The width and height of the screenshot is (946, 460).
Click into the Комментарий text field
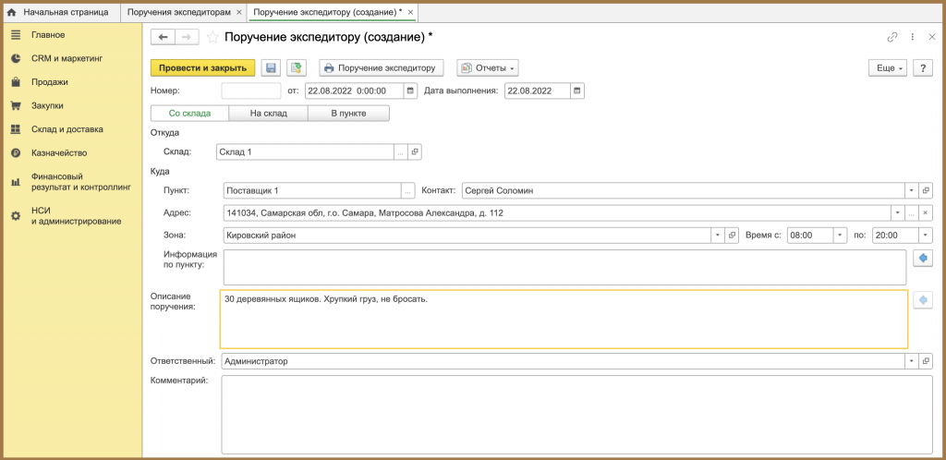[x=577, y=414]
